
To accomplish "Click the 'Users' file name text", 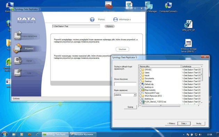I will pos(147,72).
